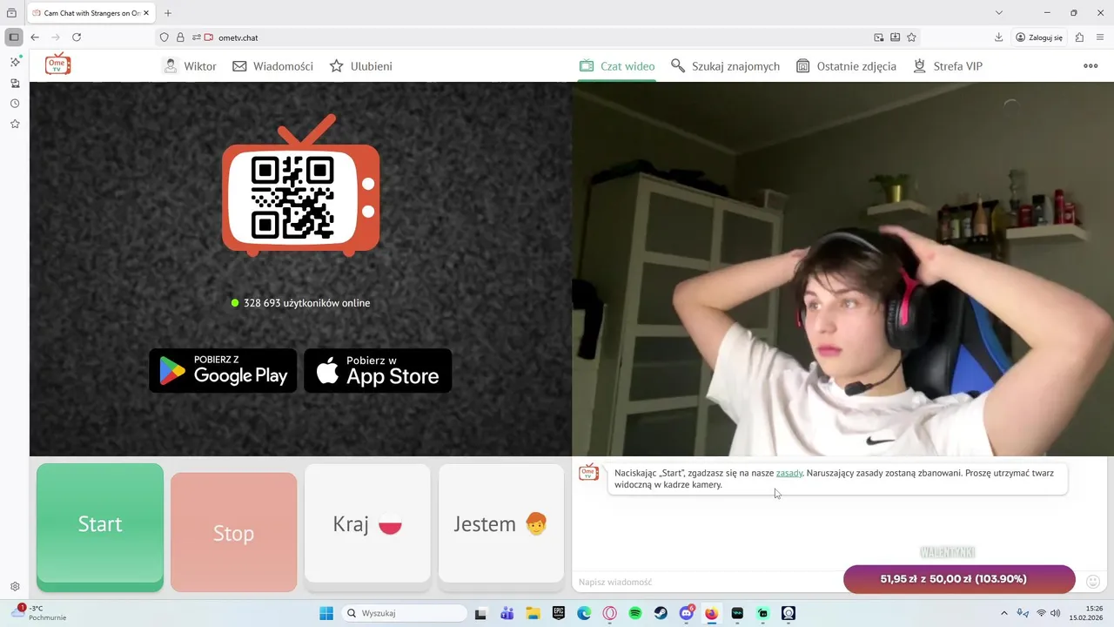The image size is (1114, 627).
Task: Open Steam from taskbar
Action: pyautogui.click(x=661, y=613)
